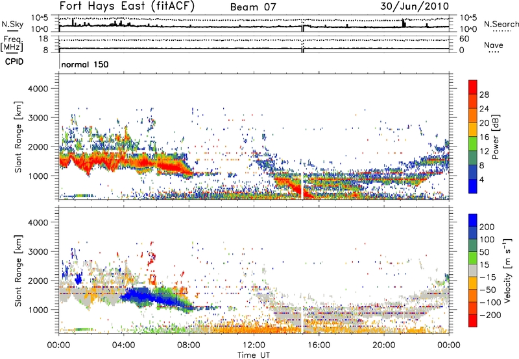The width and height of the screenshot is (519, 359).
Task: Click the 2000 tick on power panel
Action: pos(38,146)
